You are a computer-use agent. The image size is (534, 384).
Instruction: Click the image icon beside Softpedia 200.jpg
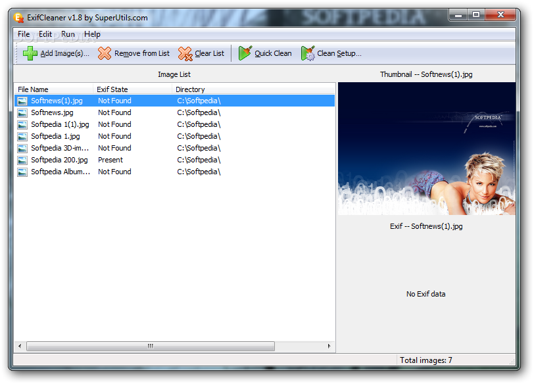(x=22, y=160)
